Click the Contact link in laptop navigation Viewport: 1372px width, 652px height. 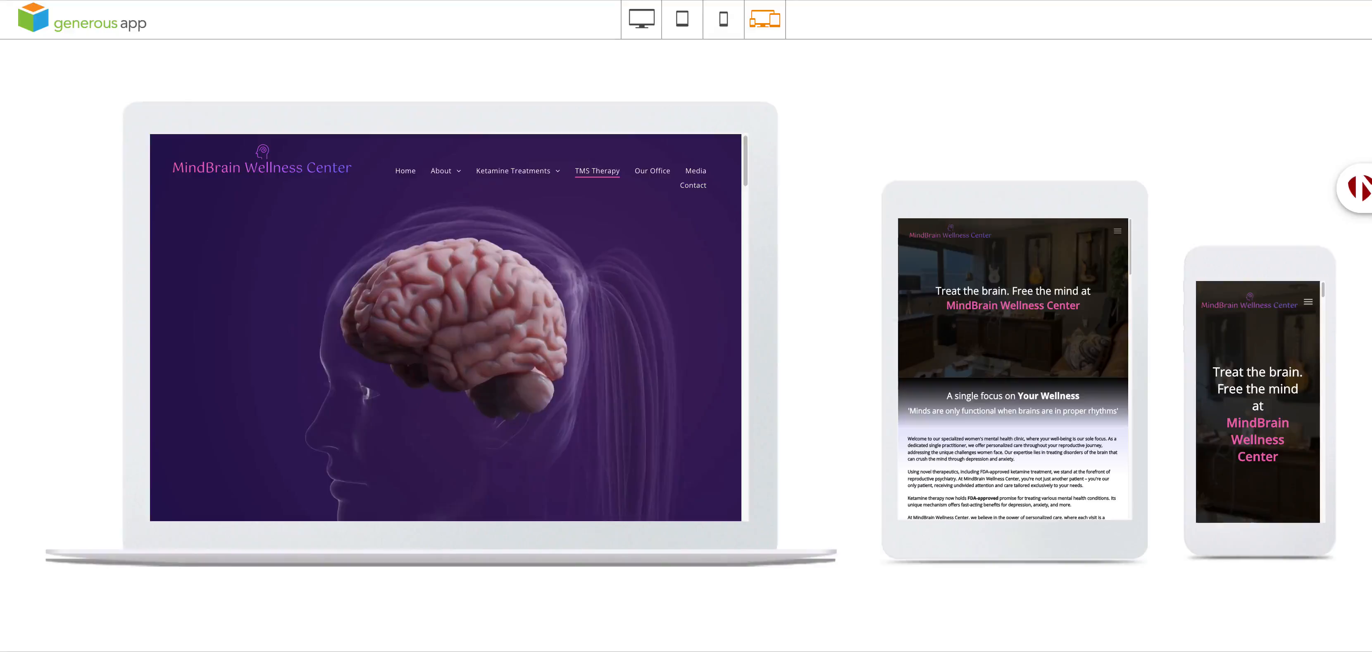[x=693, y=185]
